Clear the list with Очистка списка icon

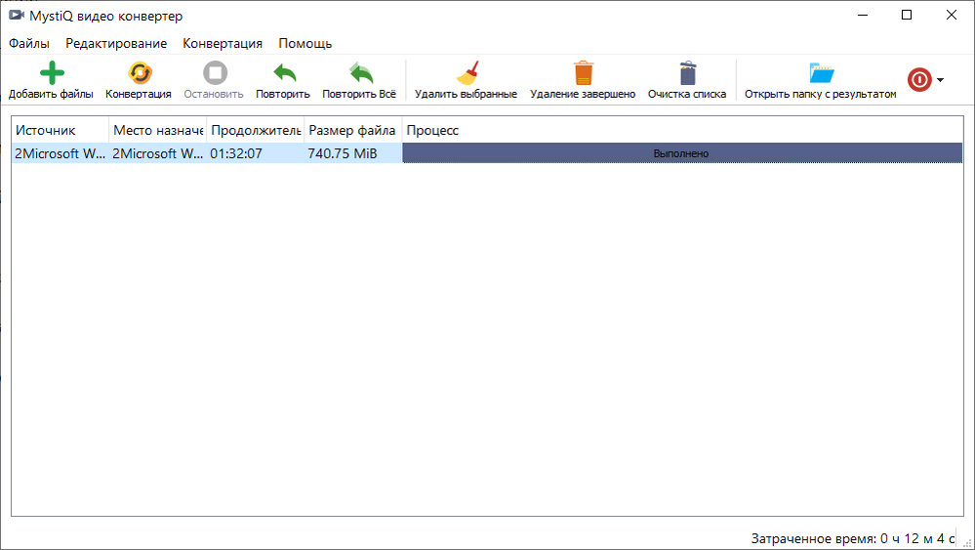tap(688, 73)
